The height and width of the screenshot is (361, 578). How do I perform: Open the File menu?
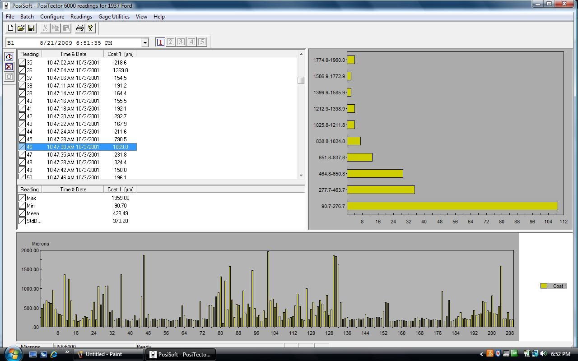point(10,17)
